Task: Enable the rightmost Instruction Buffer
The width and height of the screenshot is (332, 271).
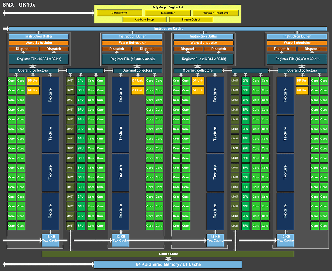Action: (x=297, y=36)
